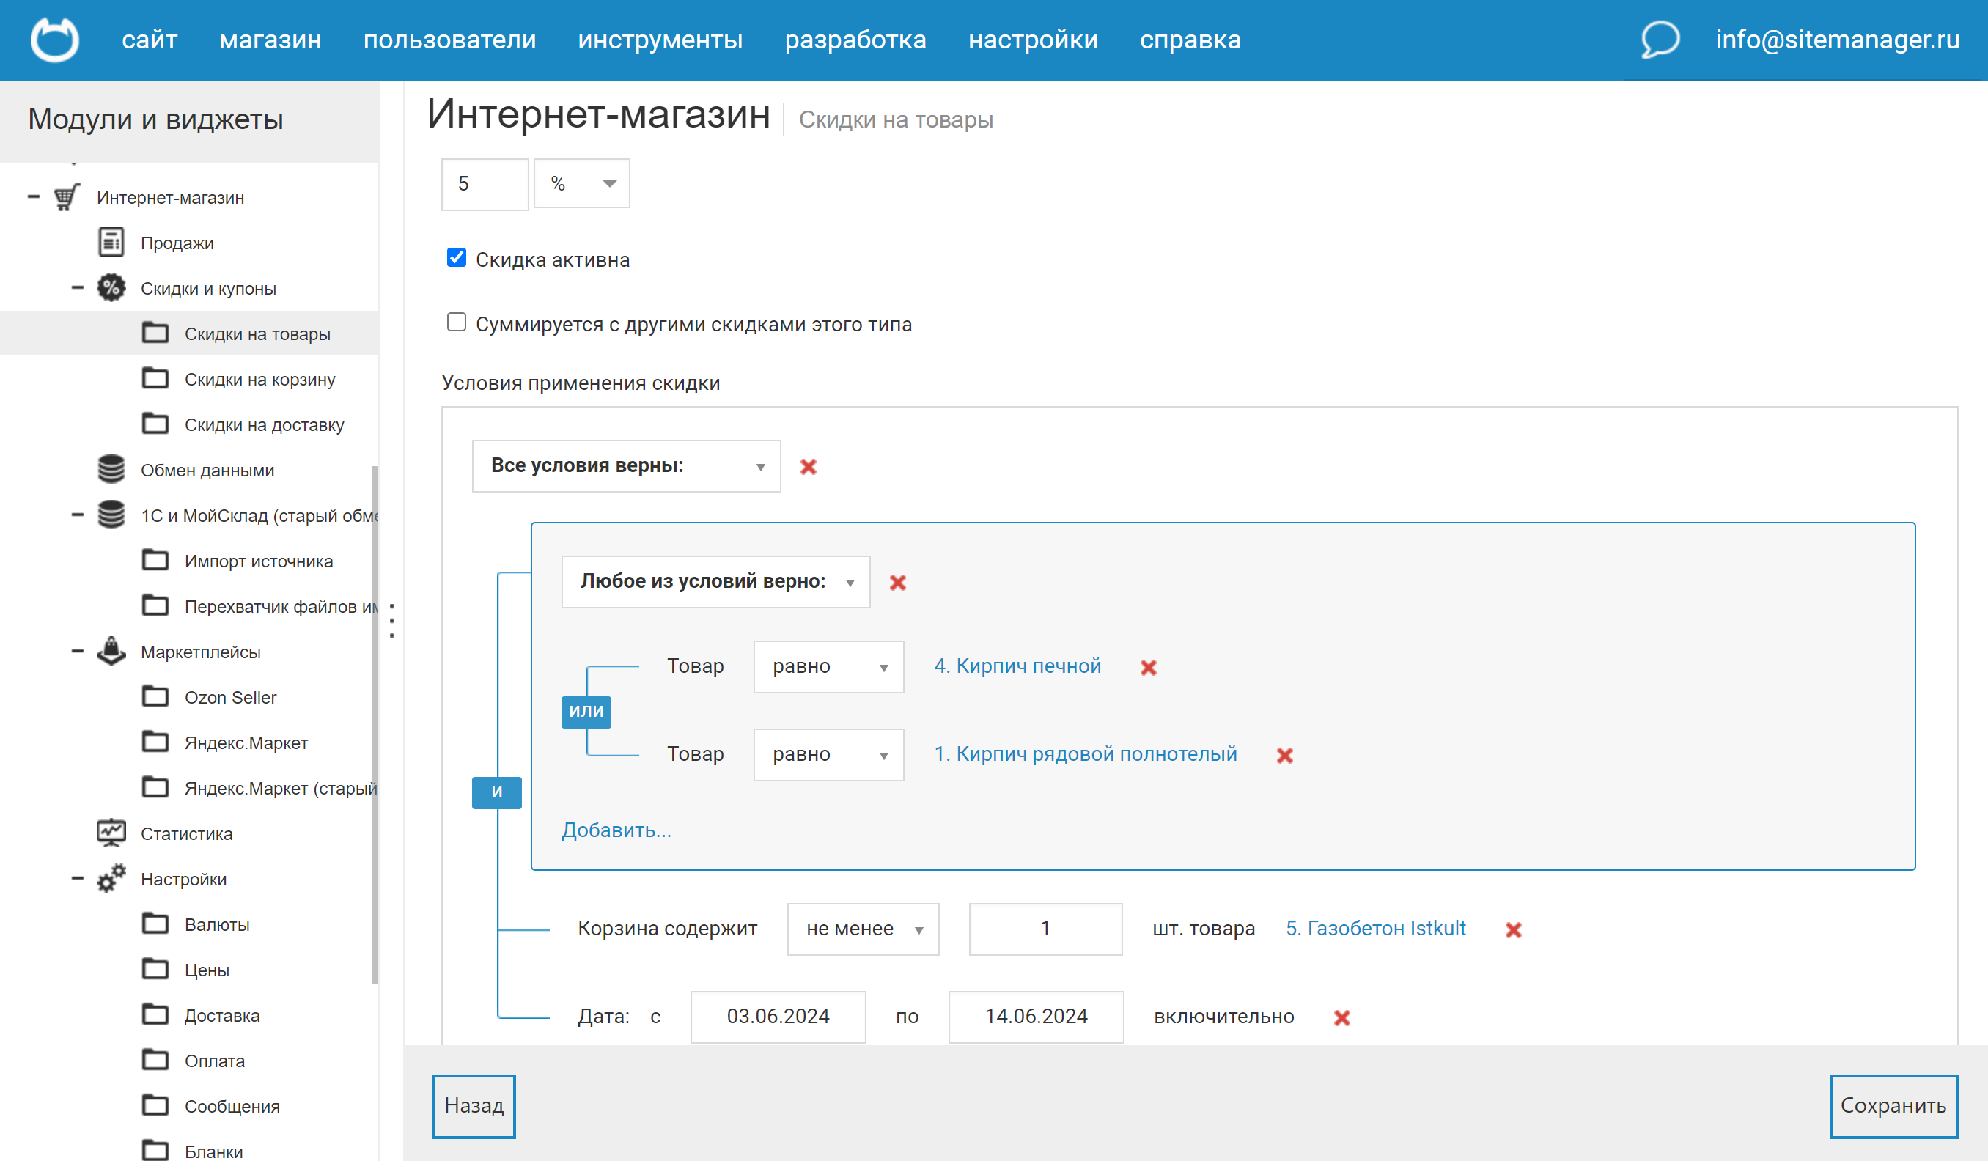The width and height of the screenshot is (1988, 1161).
Task: Click the Настройки gears icon in sidebar
Action: pos(111,878)
